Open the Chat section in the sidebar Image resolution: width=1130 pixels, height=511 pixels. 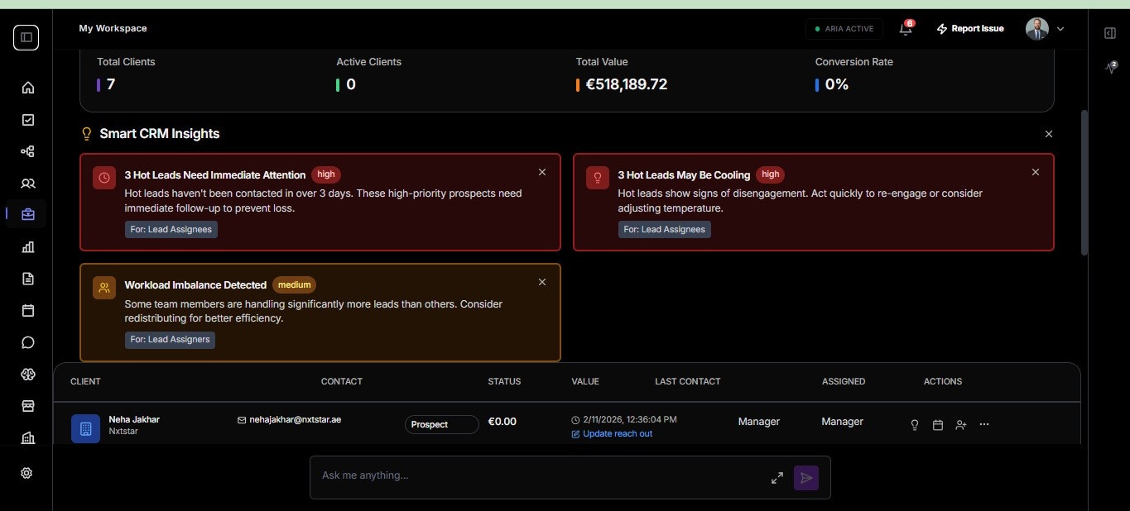(x=27, y=341)
